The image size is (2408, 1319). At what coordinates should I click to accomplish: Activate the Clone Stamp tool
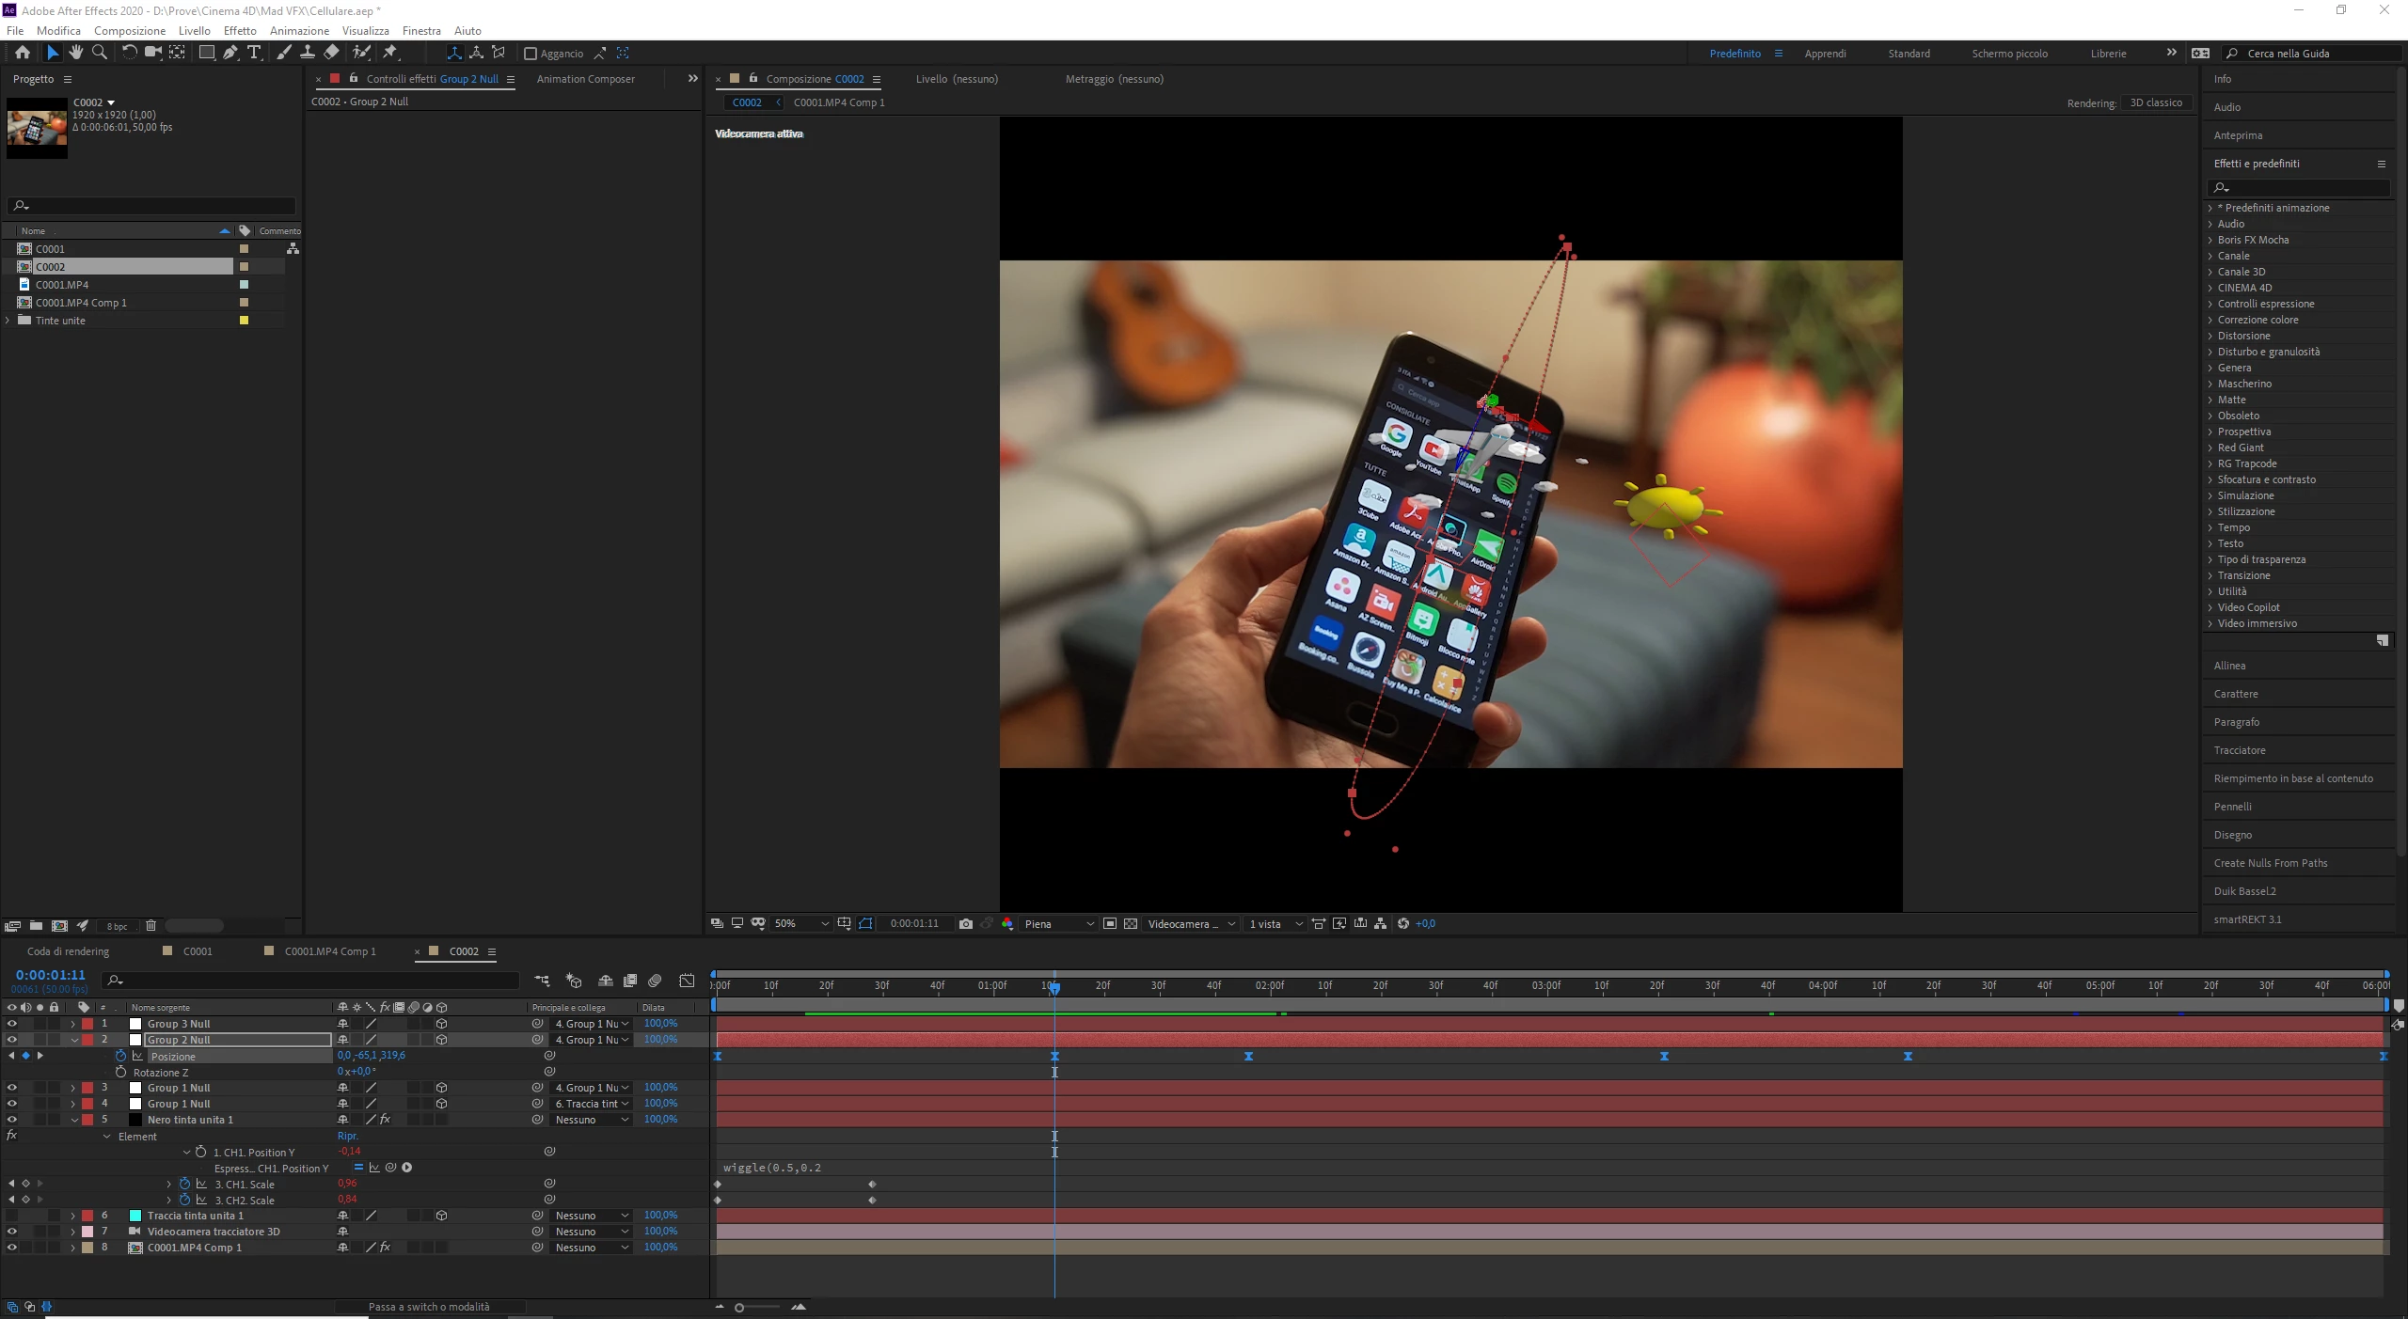308,53
